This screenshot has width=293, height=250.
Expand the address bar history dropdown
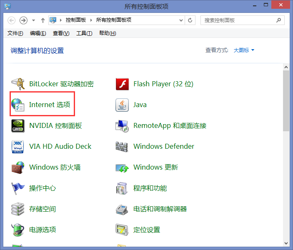click(x=181, y=20)
